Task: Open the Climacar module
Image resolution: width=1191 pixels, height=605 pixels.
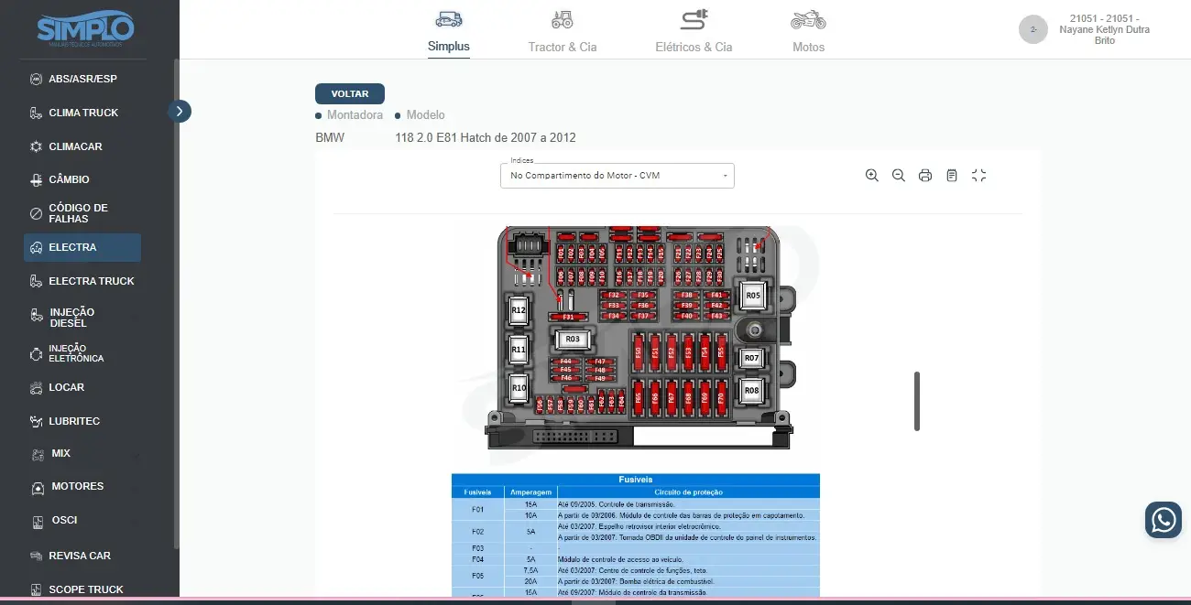Action: (x=82, y=146)
